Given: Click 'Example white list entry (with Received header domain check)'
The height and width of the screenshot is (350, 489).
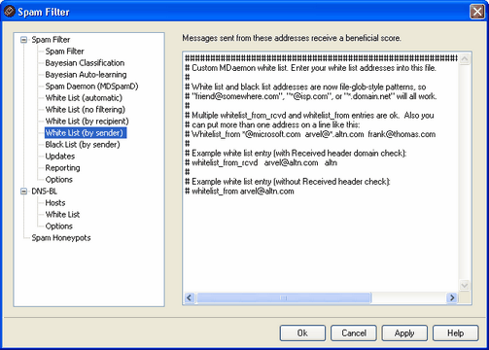Looking at the screenshot, I should [296, 153].
